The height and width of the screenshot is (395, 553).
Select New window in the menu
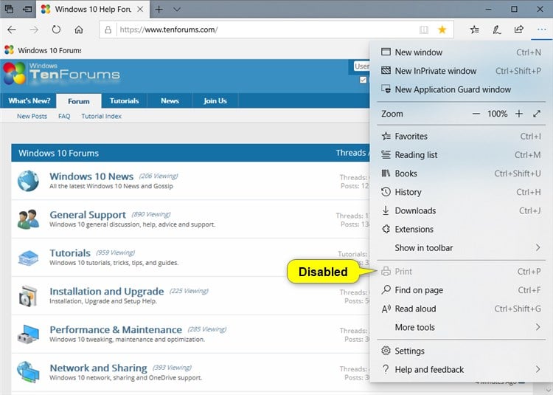[461, 52]
